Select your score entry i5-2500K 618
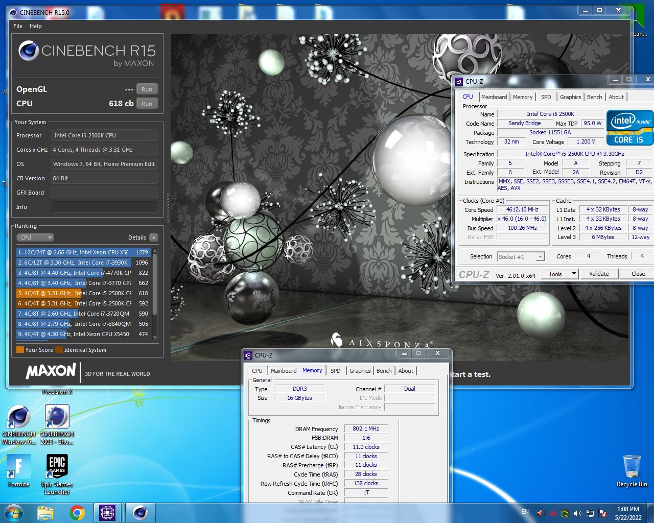The width and height of the screenshot is (654, 523). [83, 293]
